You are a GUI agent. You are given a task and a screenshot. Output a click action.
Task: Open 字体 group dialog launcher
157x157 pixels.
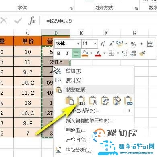point(71,8)
